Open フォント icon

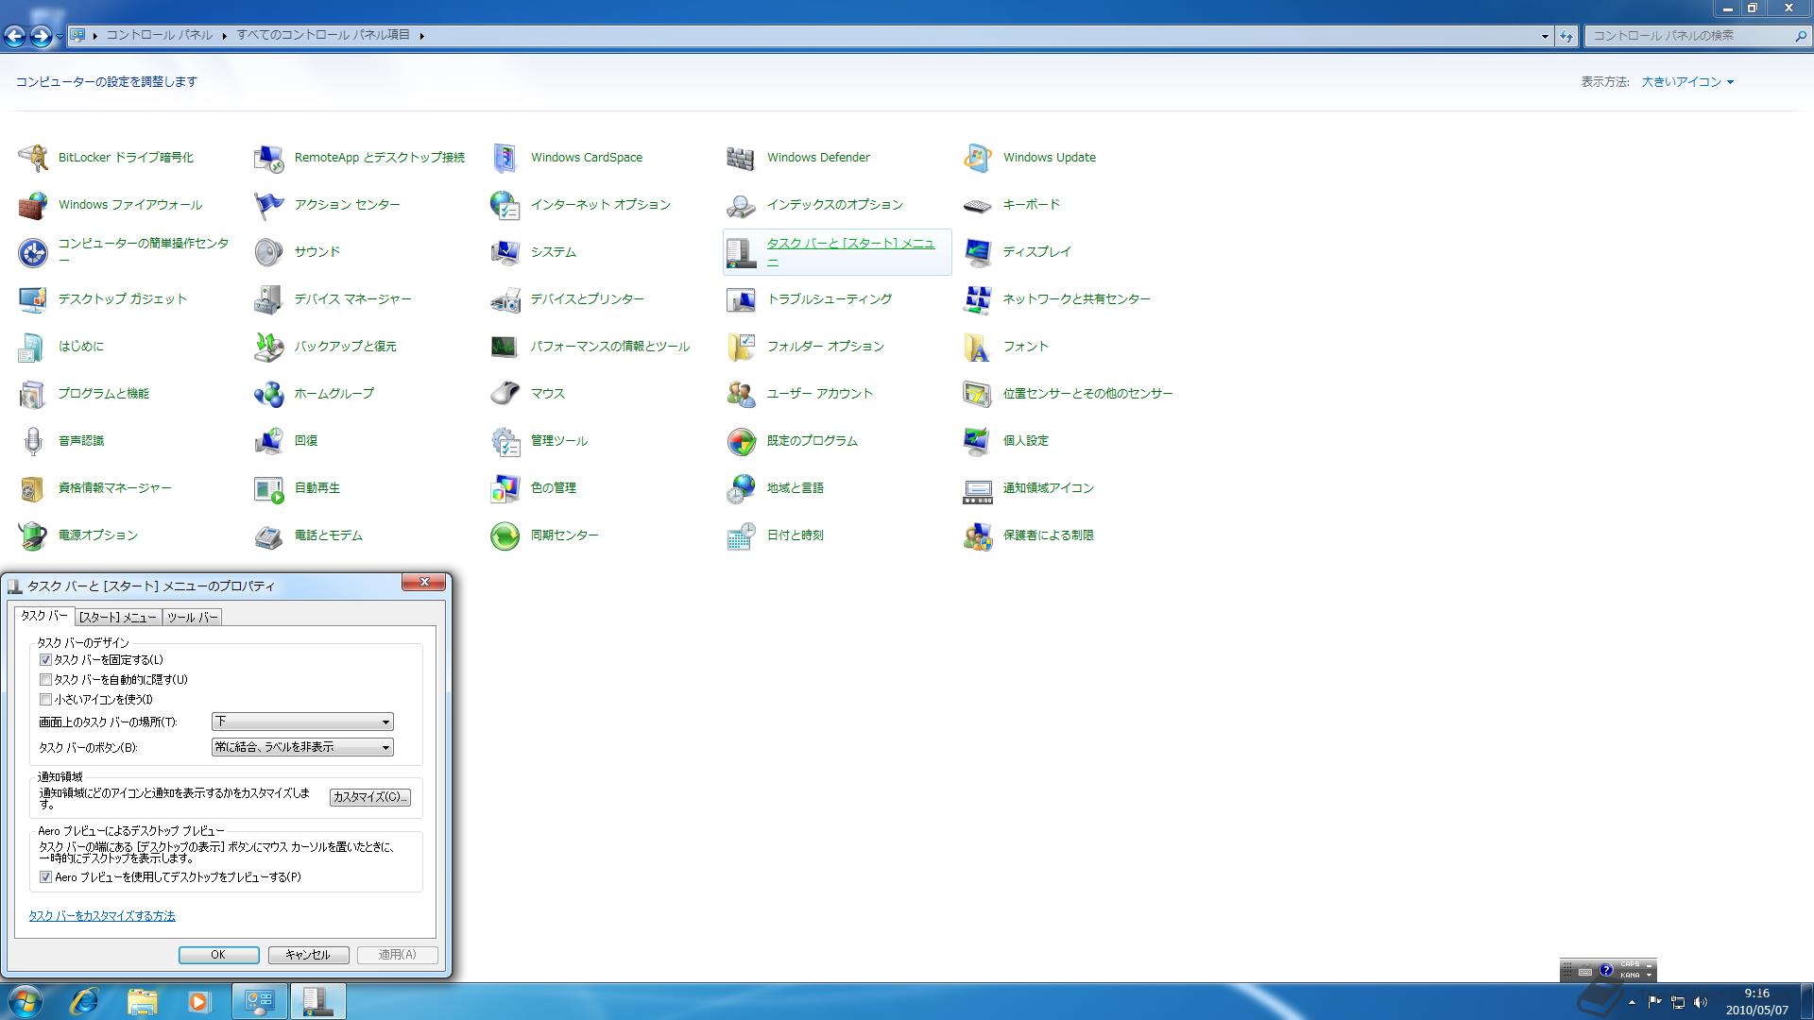point(978,347)
